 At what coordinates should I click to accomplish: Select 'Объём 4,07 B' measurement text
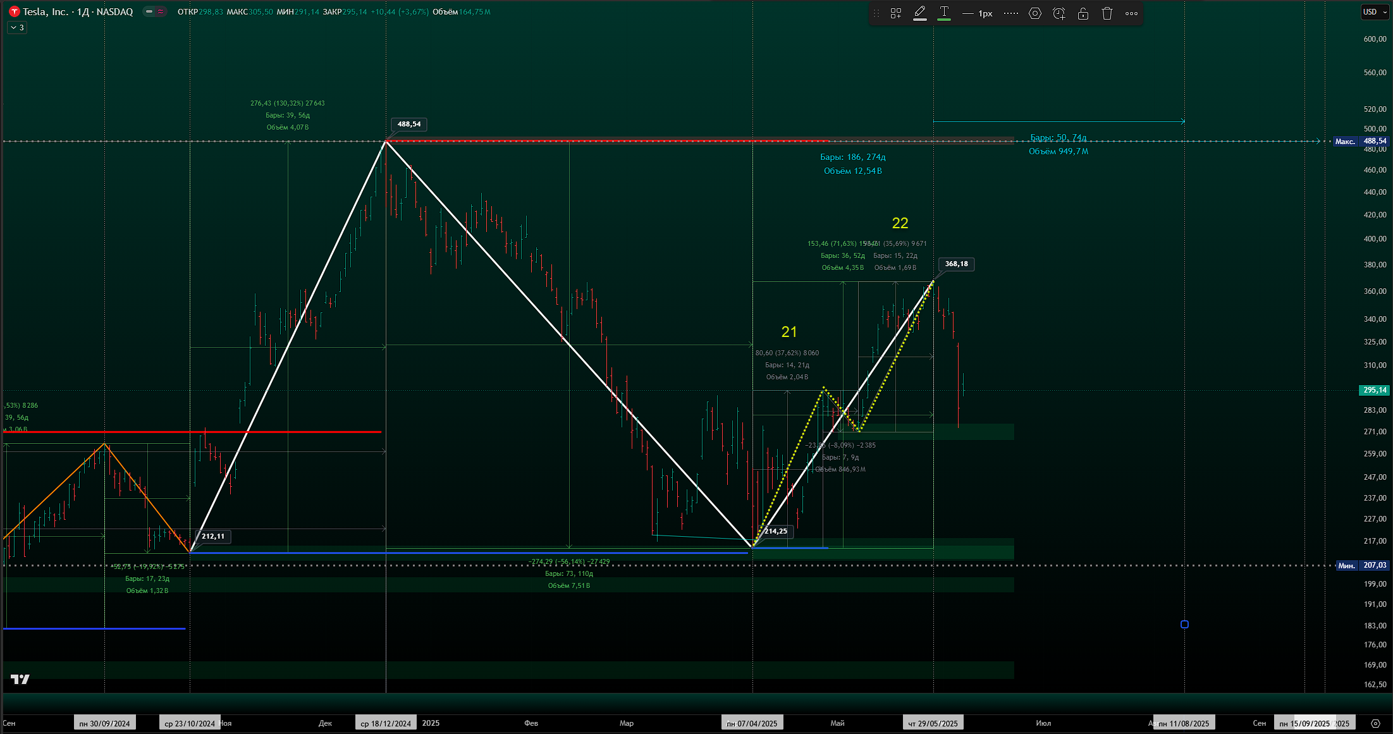pyautogui.click(x=288, y=127)
